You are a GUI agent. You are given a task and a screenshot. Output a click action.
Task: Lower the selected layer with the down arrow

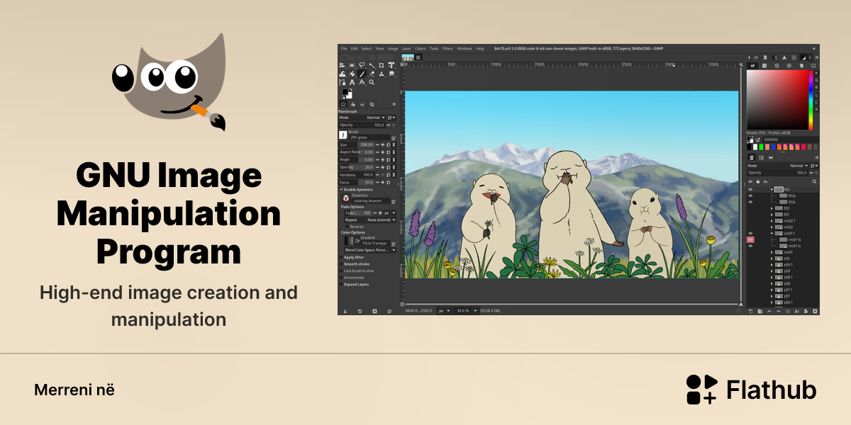[x=778, y=311]
